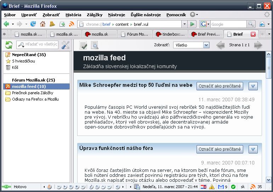This screenshot has height=192, width=273.
Task: Click the volume speaker icon in the status bar
Action: (x=118, y=187)
